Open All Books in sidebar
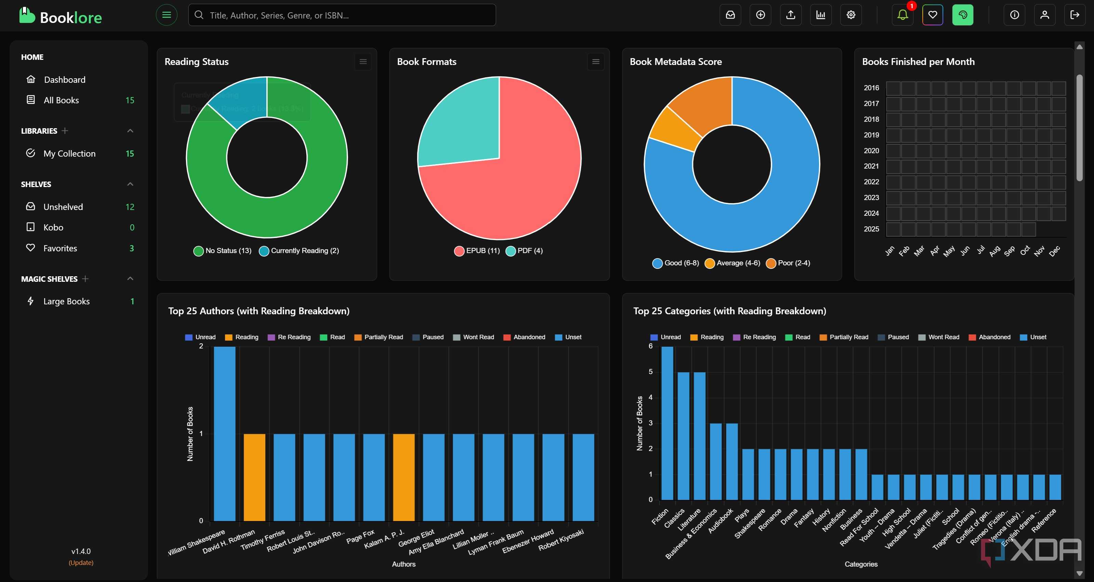The width and height of the screenshot is (1094, 582). 79,100
